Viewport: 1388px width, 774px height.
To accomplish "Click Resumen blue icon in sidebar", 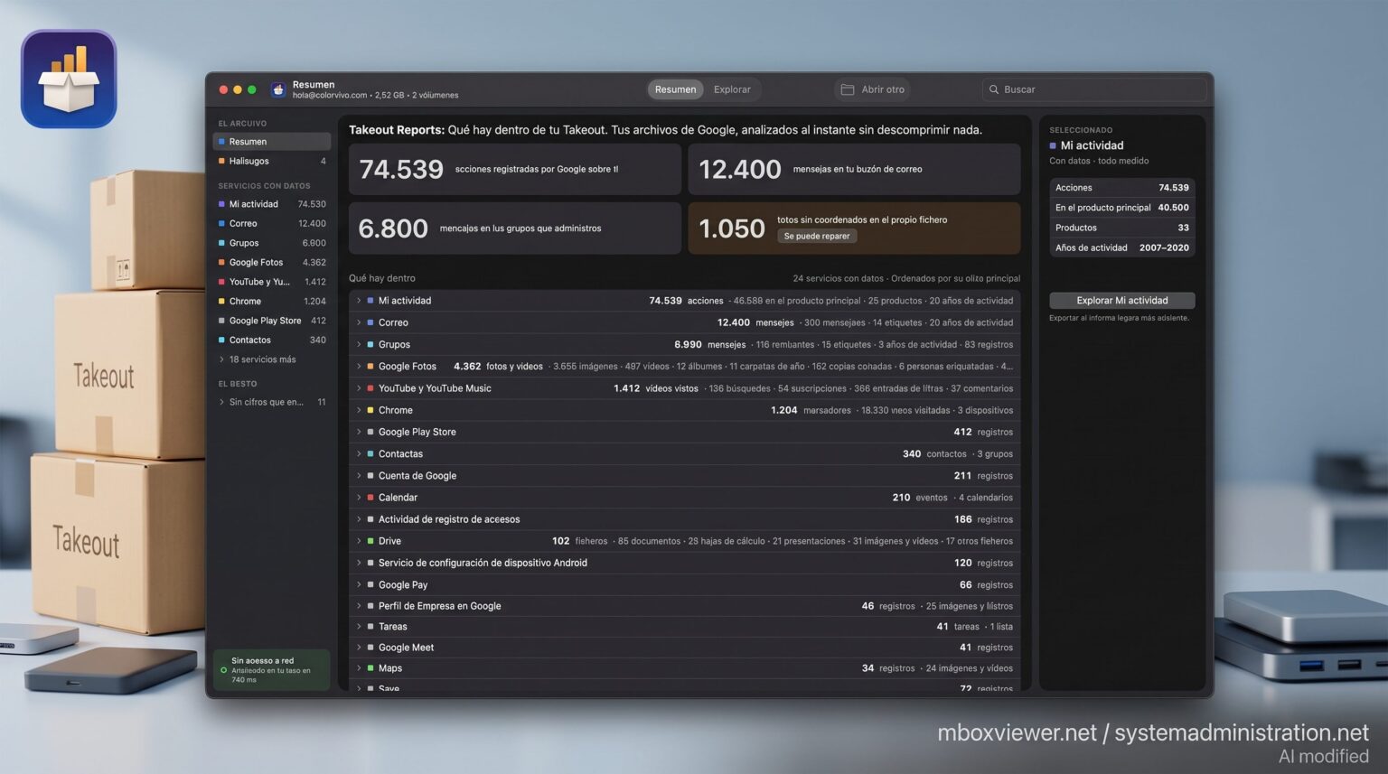I will pos(221,142).
